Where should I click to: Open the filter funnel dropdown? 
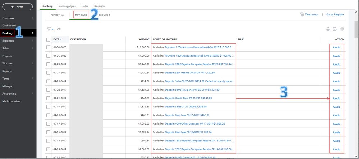click(50, 29)
